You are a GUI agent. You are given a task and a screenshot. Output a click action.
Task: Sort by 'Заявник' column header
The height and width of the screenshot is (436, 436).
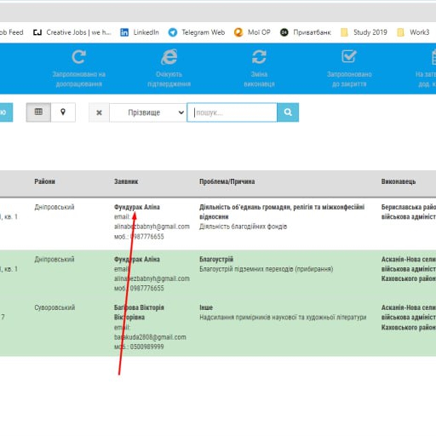126,182
